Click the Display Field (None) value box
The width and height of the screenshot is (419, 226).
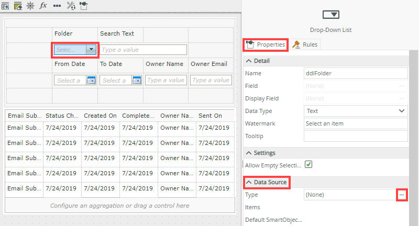pyautogui.click(x=356, y=98)
